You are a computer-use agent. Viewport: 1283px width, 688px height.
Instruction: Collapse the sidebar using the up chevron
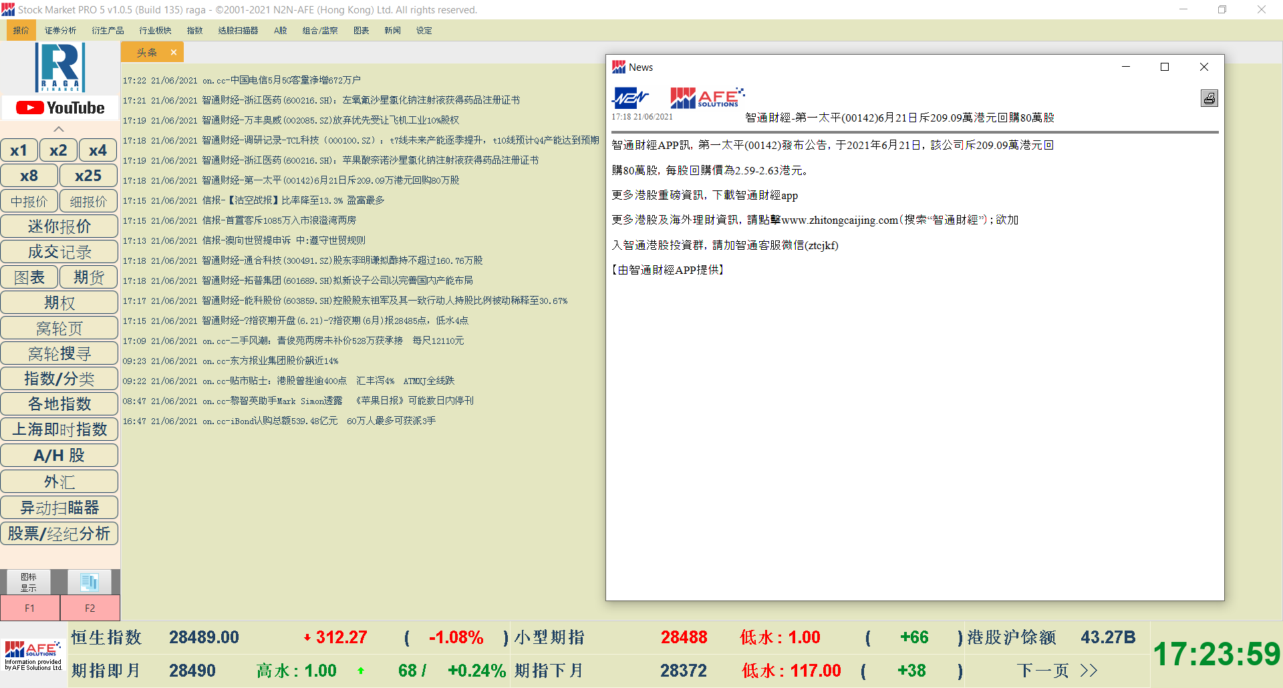tap(59, 129)
